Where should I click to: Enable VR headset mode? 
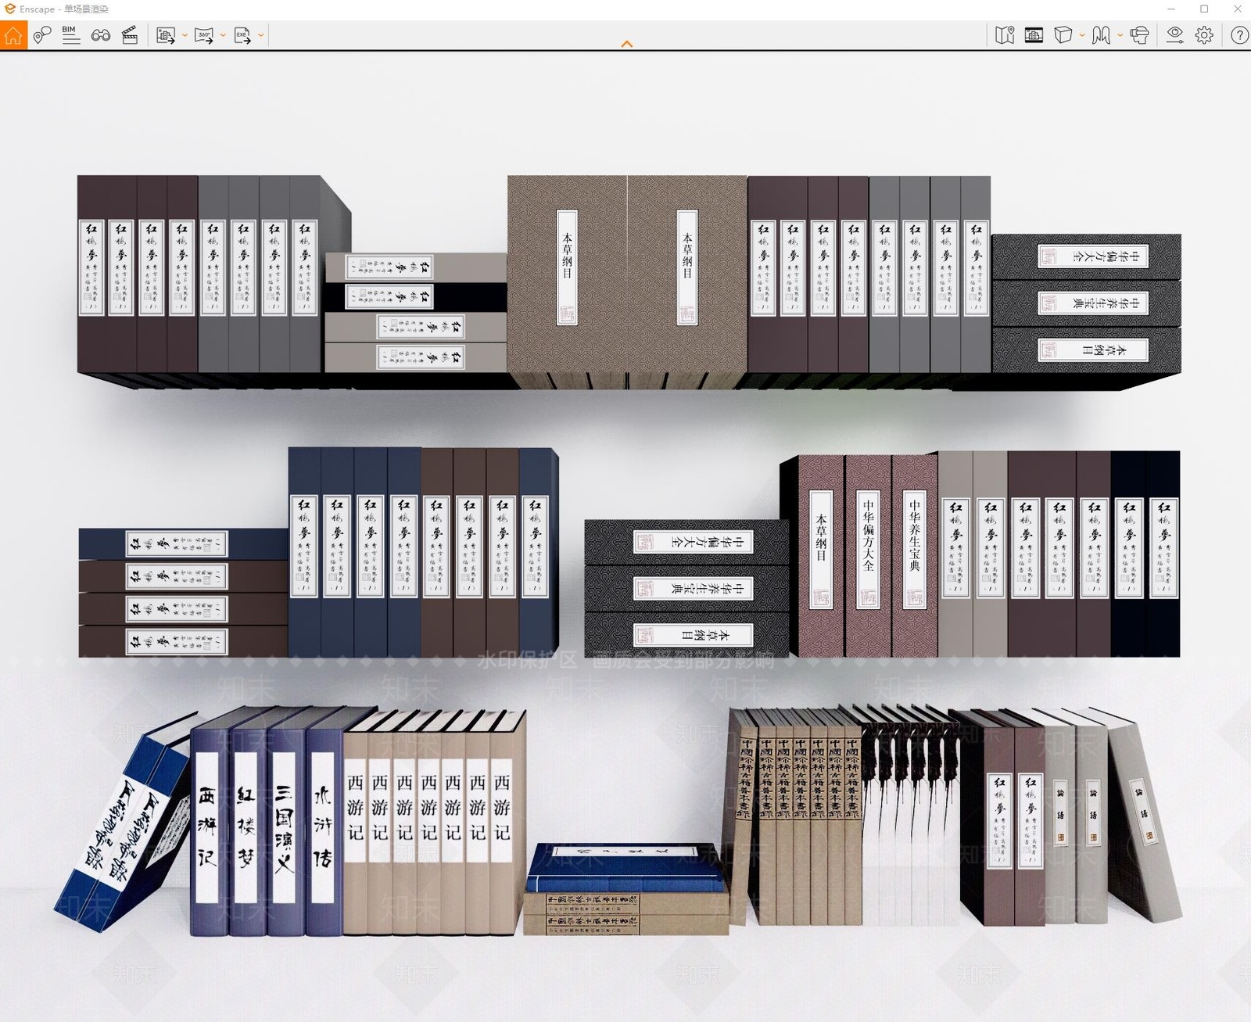click(1139, 35)
